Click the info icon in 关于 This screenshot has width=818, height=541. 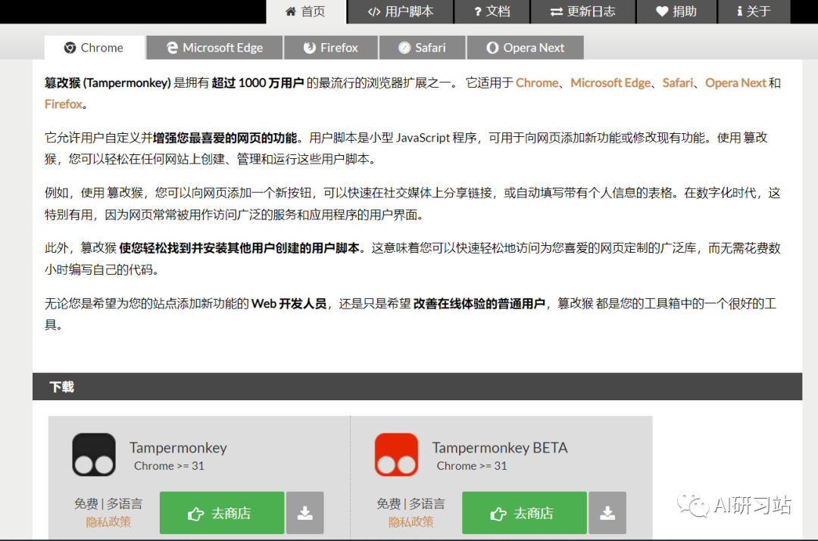coord(740,11)
